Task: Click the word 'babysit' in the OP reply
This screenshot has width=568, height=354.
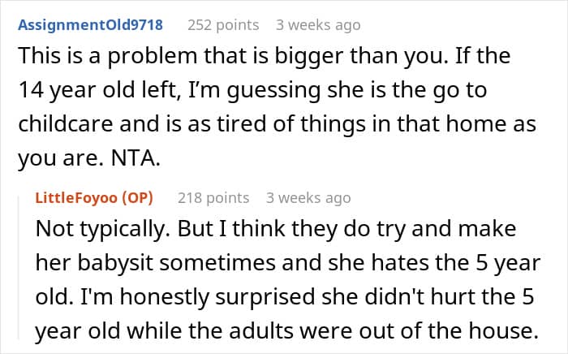Action: coord(115,263)
